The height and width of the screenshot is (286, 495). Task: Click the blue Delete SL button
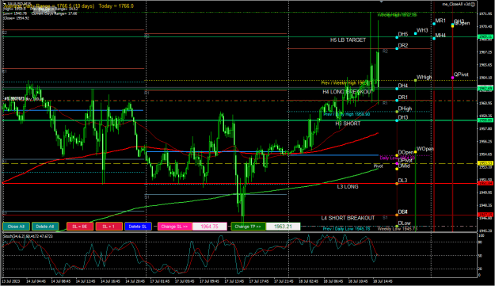pos(138,227)
